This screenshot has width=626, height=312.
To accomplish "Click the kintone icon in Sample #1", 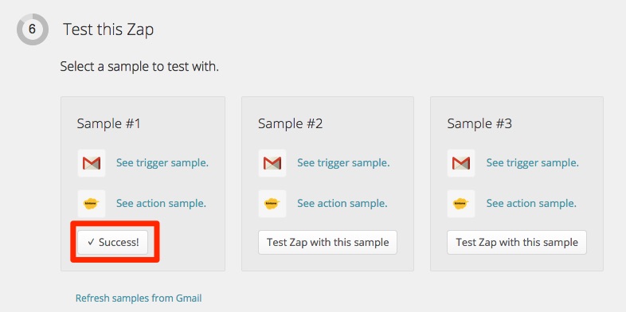I will coord(92,204).
